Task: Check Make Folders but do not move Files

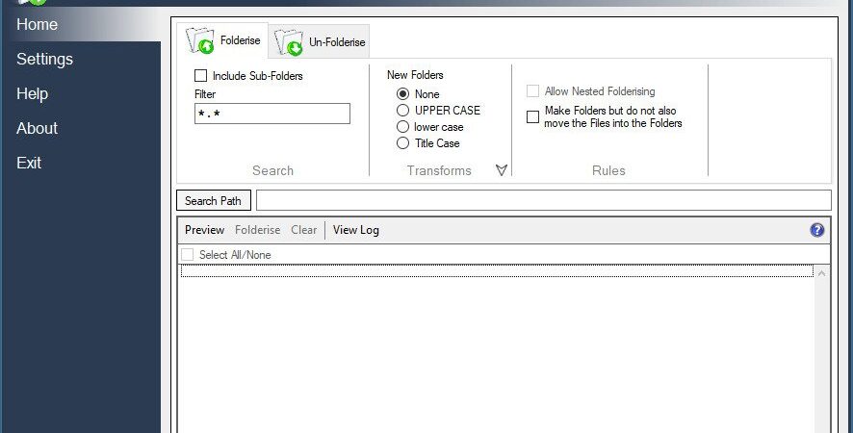Action: (533, 117)
